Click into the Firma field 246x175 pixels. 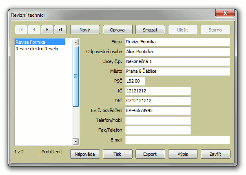coord(177,42)
